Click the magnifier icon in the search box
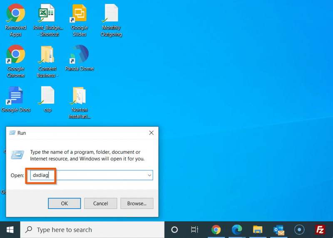This screenshot has height=238, width=333. [x=28, y=230]
